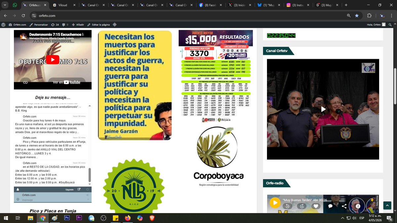Open chat popout window icon

pos(79,189)
